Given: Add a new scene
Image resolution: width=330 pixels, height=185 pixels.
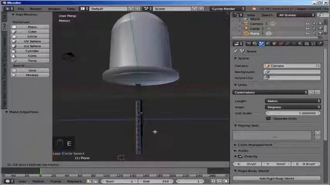Looking at the screenshot, I should point(195,9).
